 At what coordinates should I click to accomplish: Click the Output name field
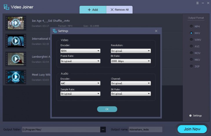145,130
